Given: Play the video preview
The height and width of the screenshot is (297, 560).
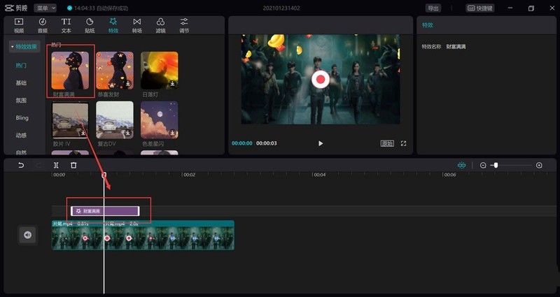Looking at the screenshot, I should coord(321,143).
